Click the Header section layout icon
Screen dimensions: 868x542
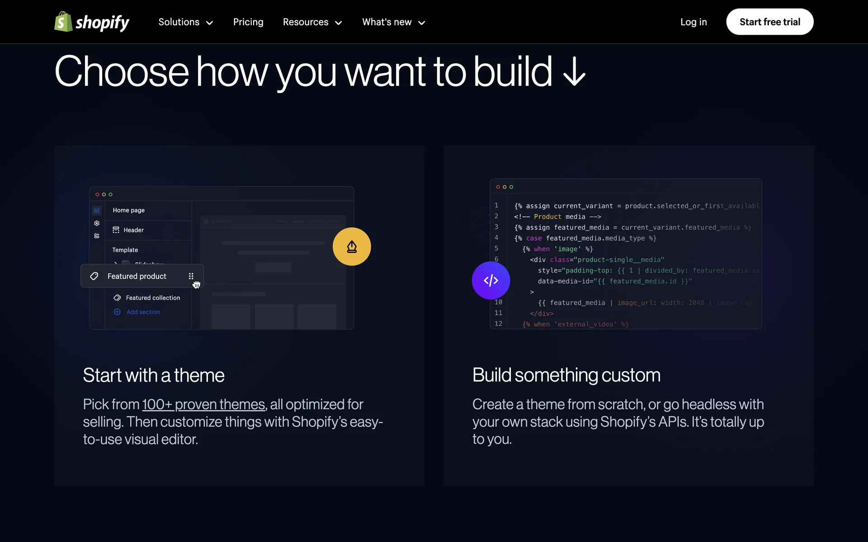116,230
